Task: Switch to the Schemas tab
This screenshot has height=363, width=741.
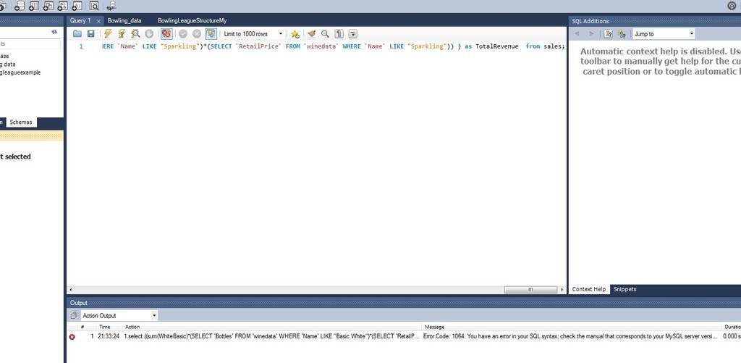Action: (x=21, y=122)
